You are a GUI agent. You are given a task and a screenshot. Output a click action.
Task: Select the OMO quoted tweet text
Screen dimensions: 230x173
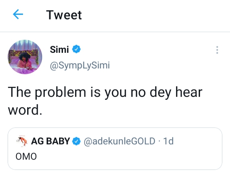[26, 156]
